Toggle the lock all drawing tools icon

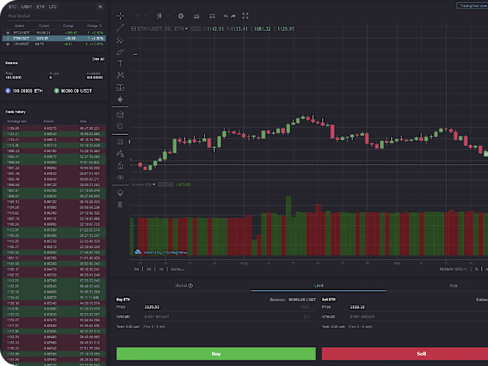tap(120, 166)
